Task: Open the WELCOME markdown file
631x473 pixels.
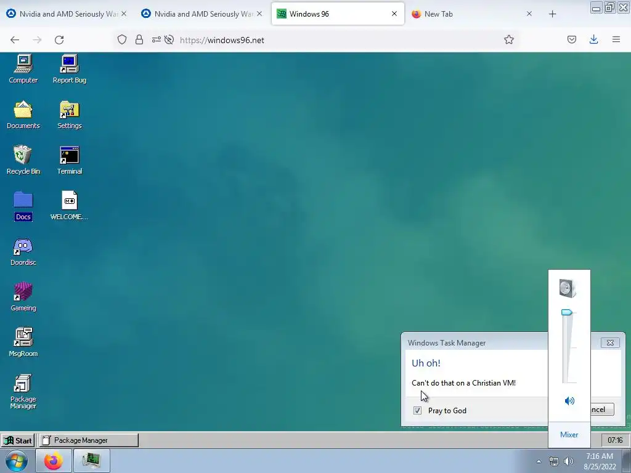Action: click(70, 206)
